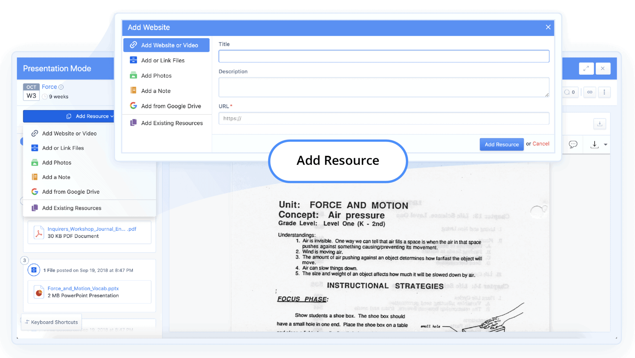635x358 pixels.
Task: Click the PDF document icon
Action: pyautogui.click(x=39, y=233)
